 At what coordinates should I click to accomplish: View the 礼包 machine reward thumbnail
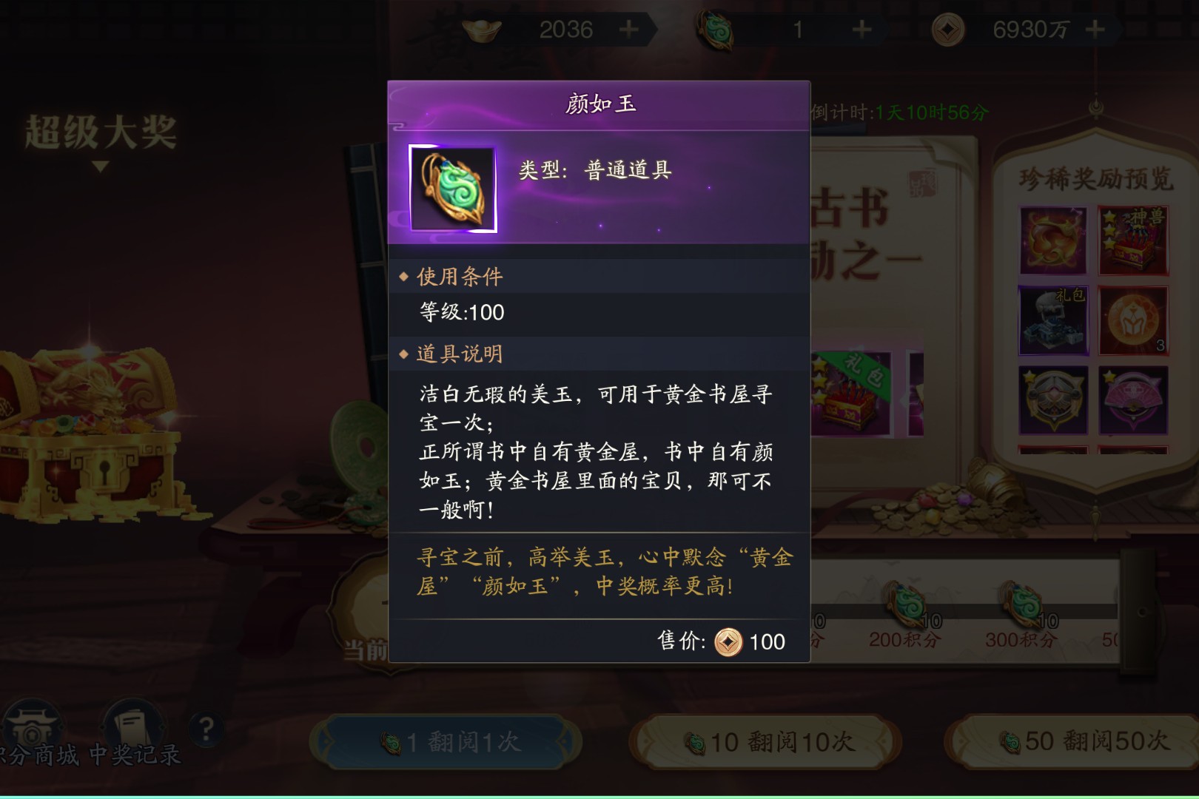point(1053,320)
